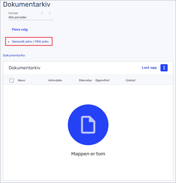Sort by the Størrelse column header

85,80
